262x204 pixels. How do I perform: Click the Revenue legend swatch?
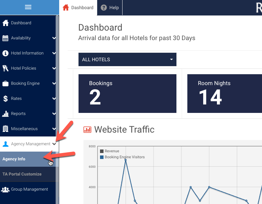tap(102, 151)
